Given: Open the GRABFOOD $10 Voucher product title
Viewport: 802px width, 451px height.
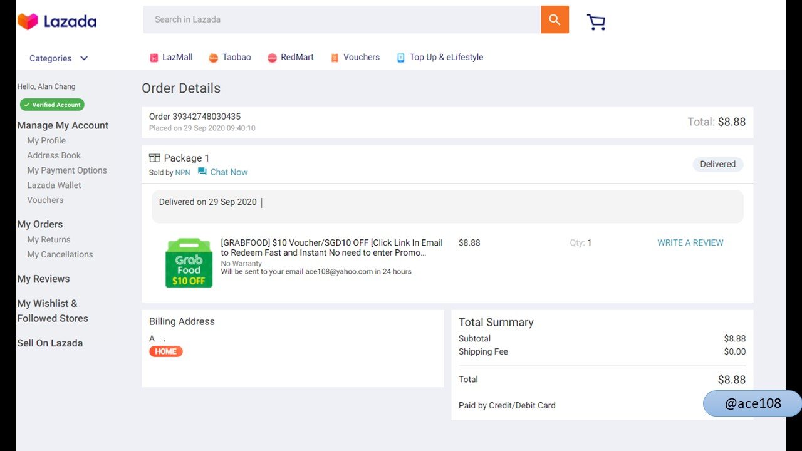Looking at the screenshot, I should 331,247.
